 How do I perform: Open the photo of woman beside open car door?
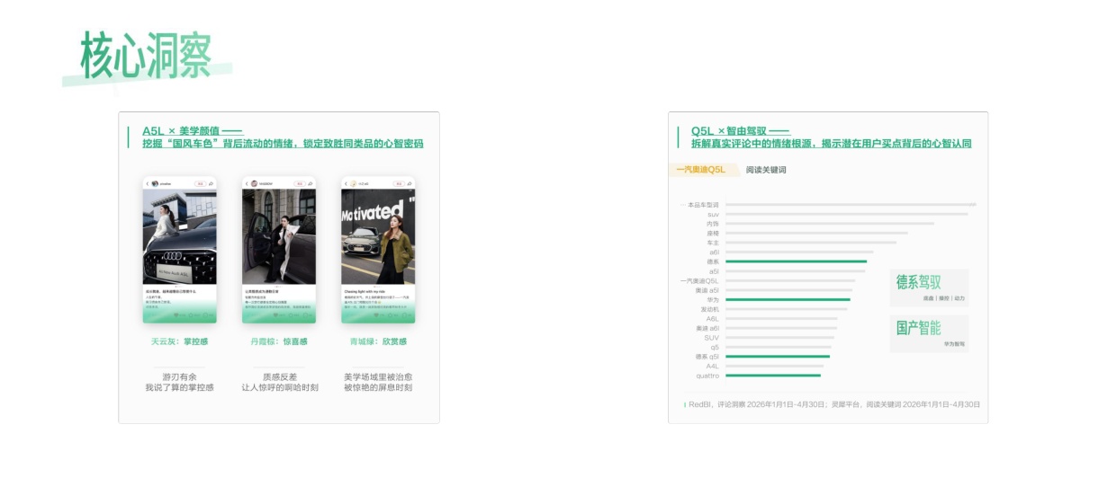[279, 236]
